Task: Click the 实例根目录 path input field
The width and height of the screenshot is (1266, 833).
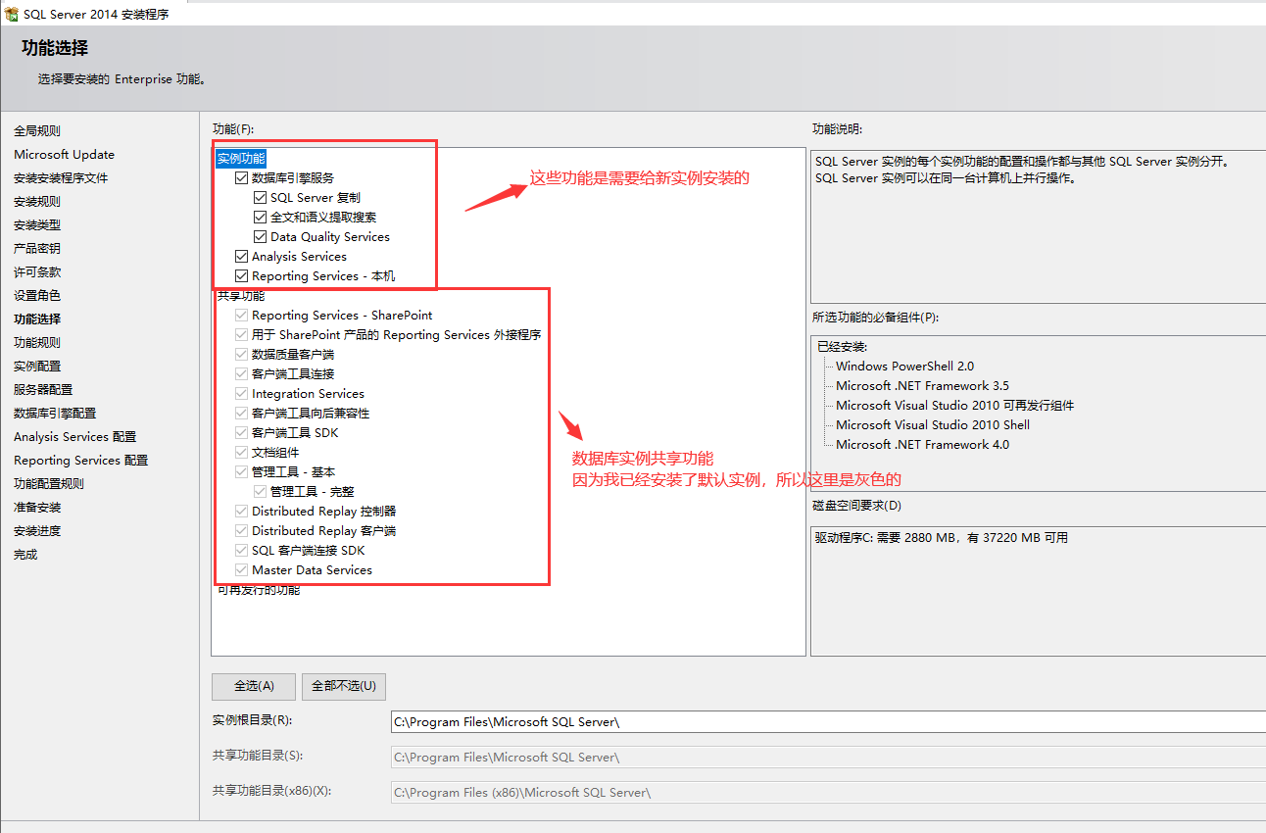Action: click(x=828, y=722)
